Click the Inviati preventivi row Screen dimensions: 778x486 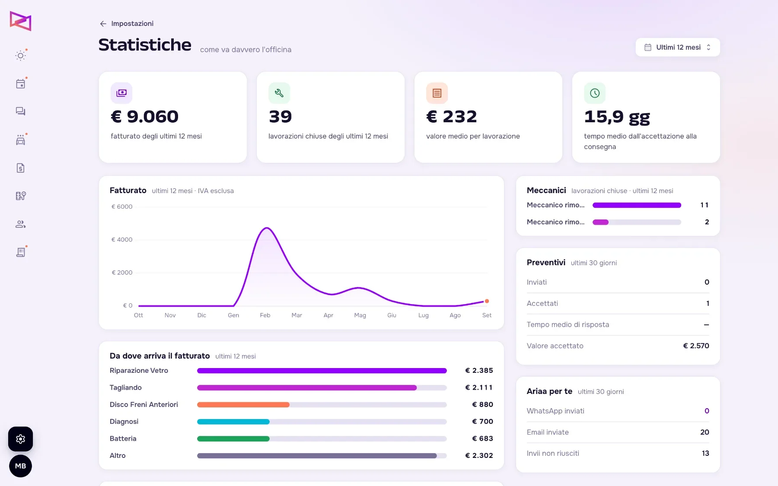[618, 282]
